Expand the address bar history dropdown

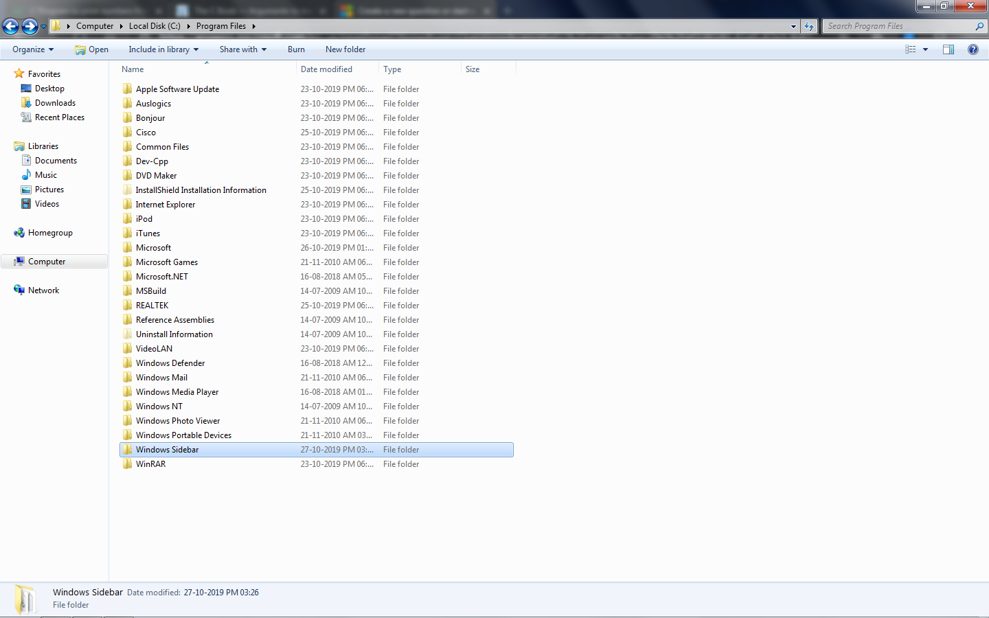pyautogui.click(x=793, y=27)
